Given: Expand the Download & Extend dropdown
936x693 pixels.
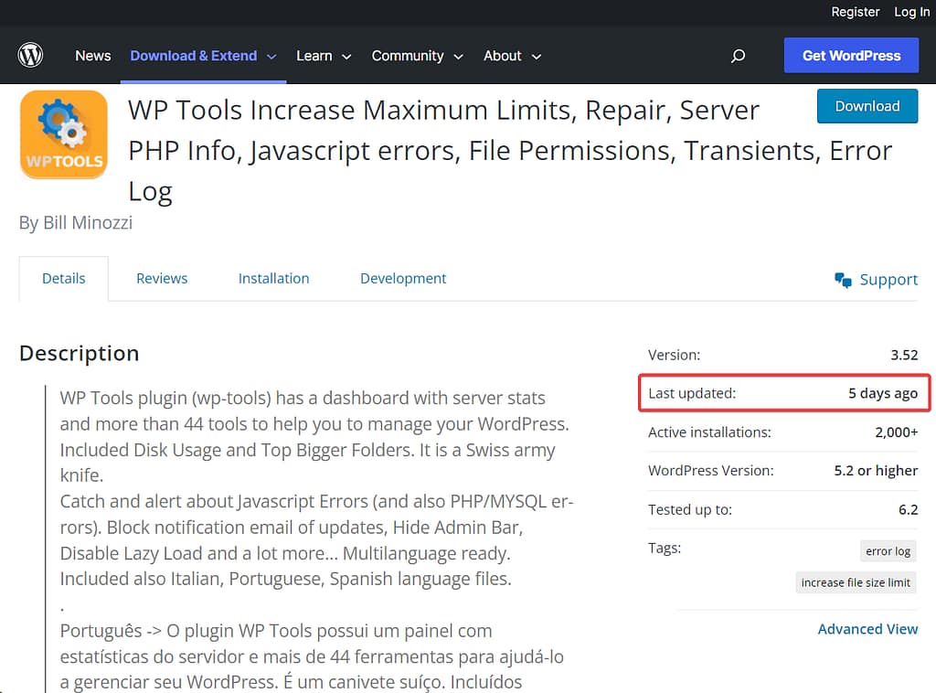Looking at the screenshot, I should [202, 55].
